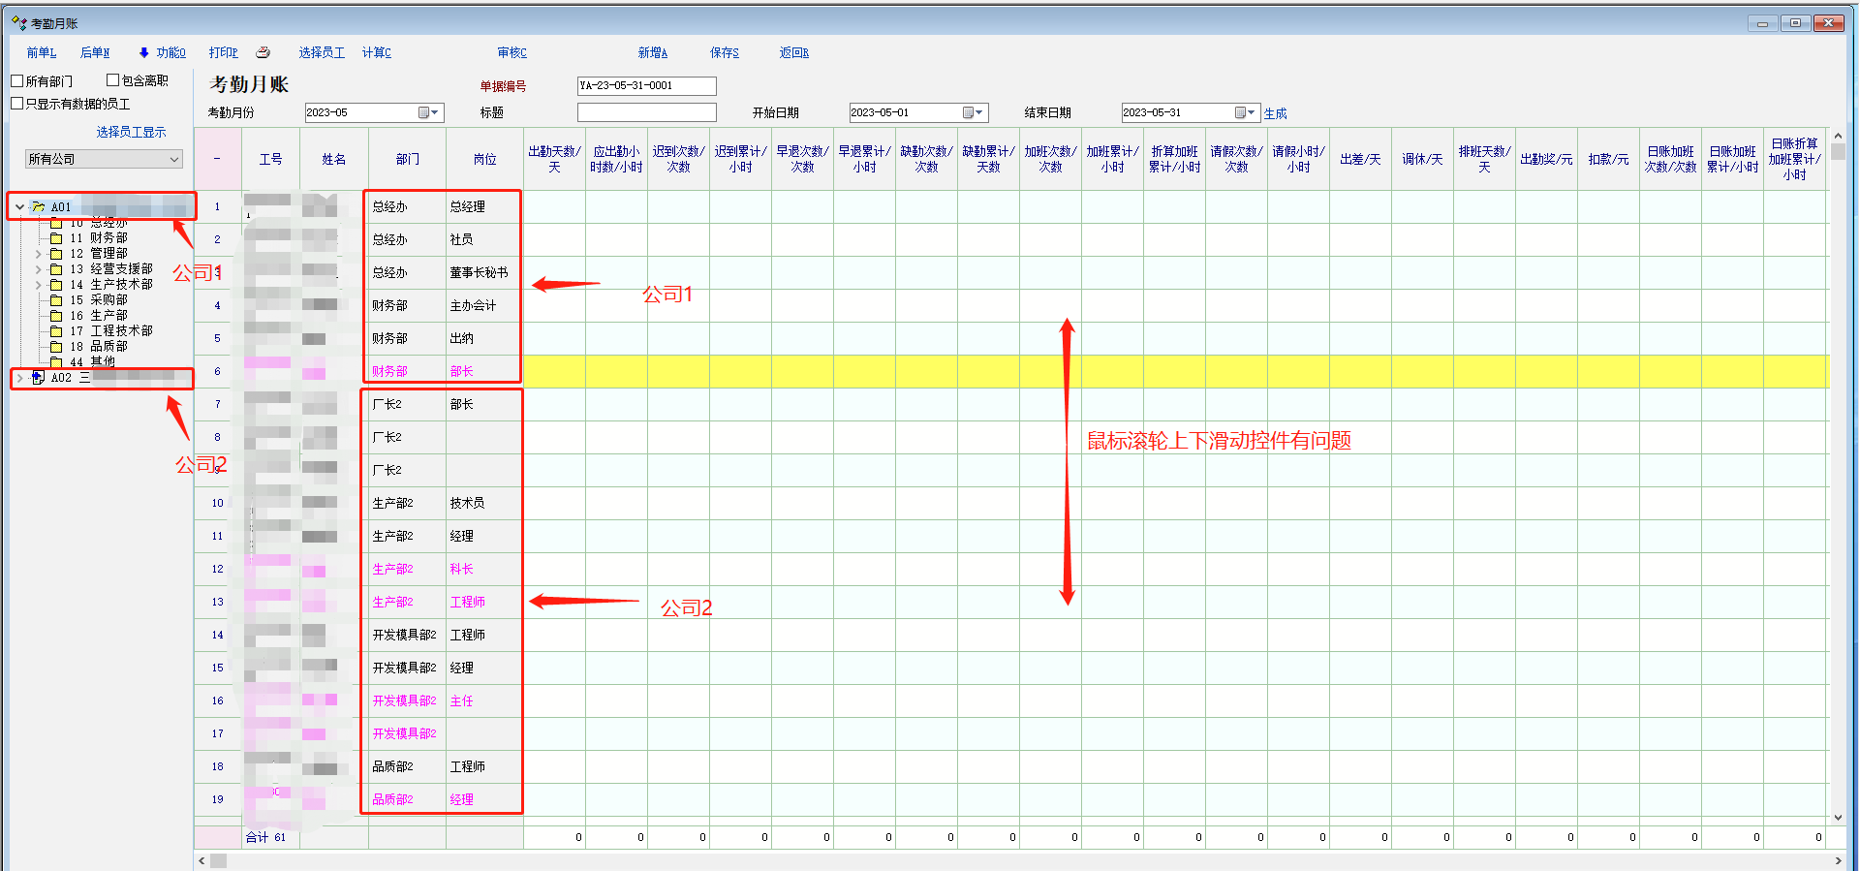The image size is (1860, 871).
Task: Open the 所有公司 dropdown list
Action: (x=174, y=159)
